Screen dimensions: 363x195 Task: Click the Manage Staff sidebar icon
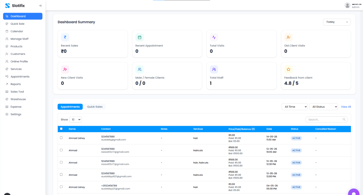[7, 39]
